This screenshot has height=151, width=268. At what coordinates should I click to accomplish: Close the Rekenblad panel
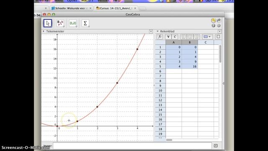[x=219, y=31]
